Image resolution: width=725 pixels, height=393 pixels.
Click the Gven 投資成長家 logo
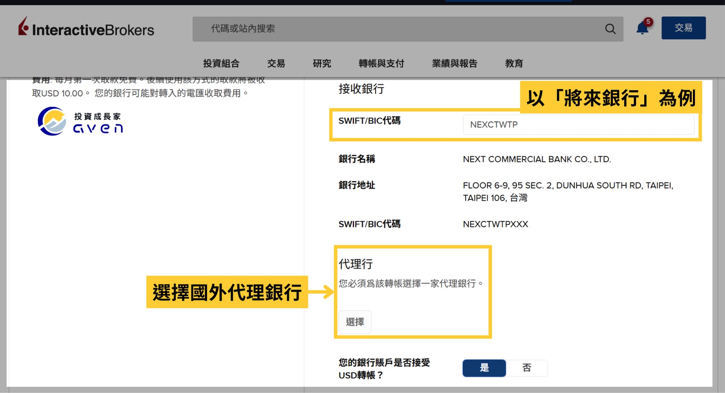[x=80, y=122]
